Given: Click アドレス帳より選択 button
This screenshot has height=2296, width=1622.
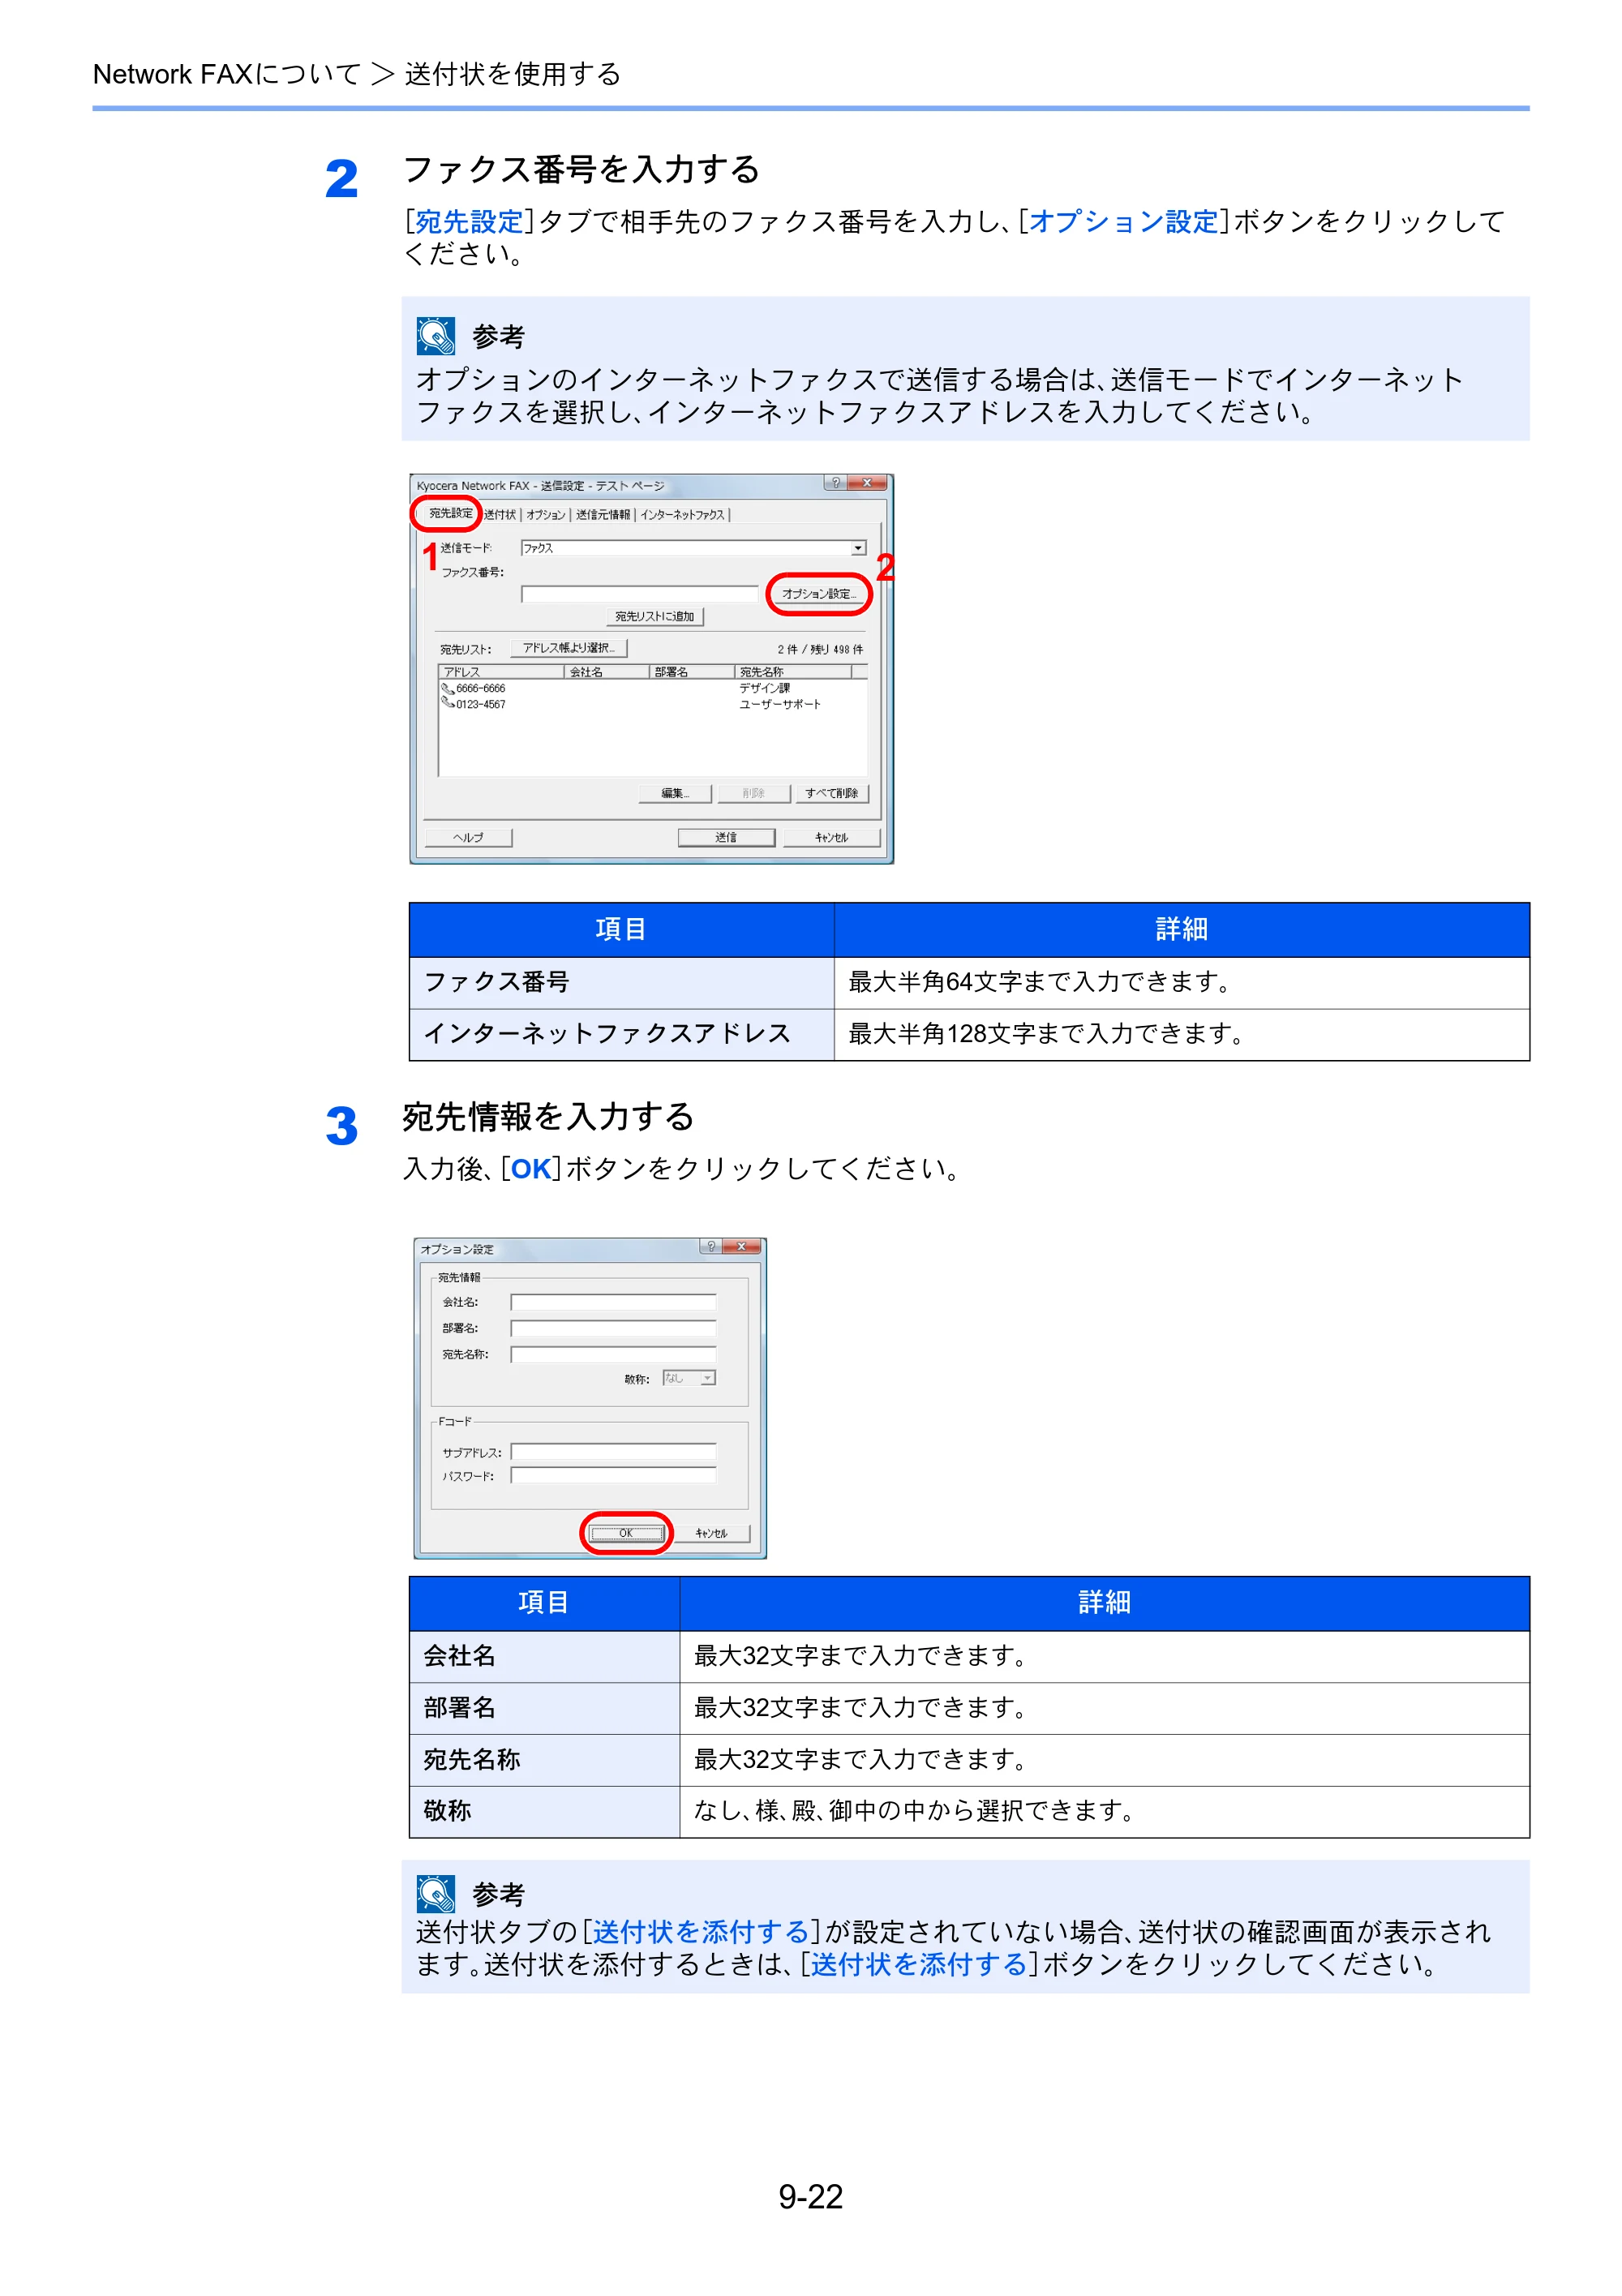Looking at the screenshot, I should 568,648.
